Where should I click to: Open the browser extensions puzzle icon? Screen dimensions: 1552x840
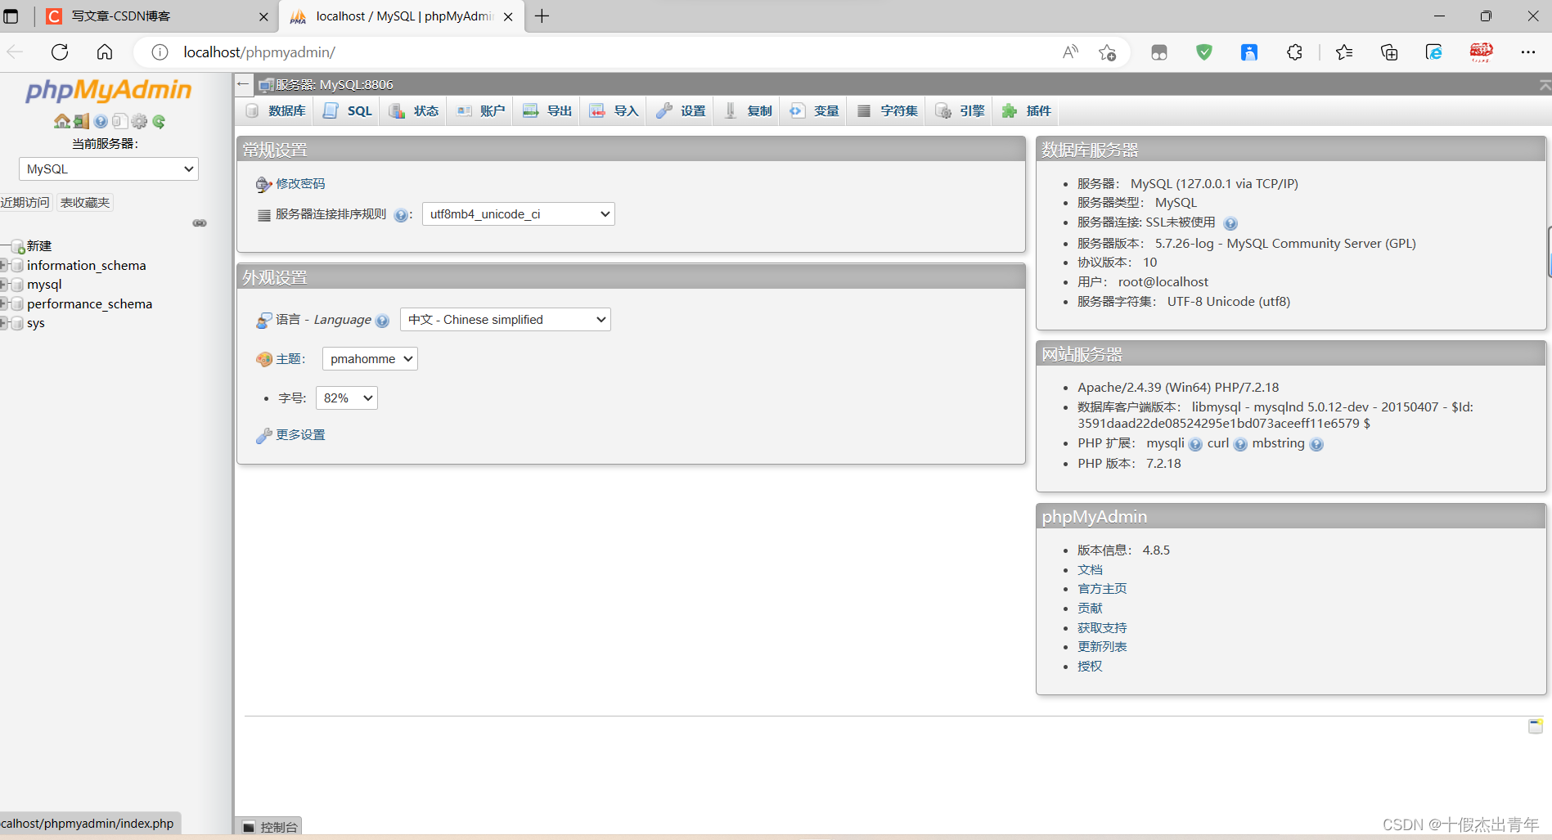point(1294,52)
